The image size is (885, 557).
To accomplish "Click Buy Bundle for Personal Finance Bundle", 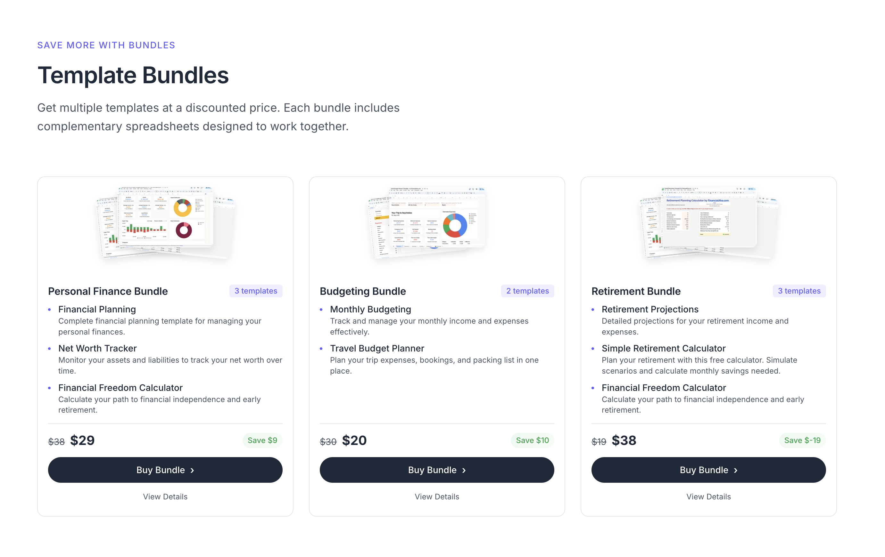I will click(165, 470).
